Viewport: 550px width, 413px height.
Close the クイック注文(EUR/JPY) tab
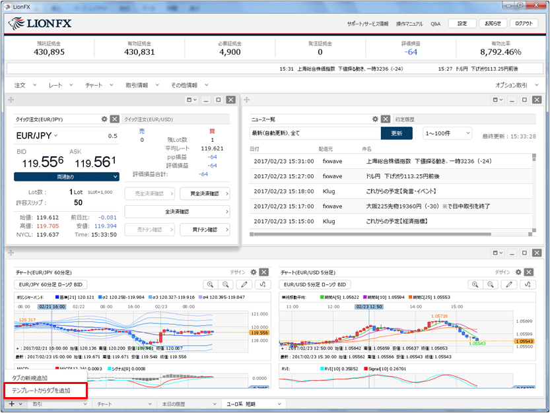[x=115, y=119]
